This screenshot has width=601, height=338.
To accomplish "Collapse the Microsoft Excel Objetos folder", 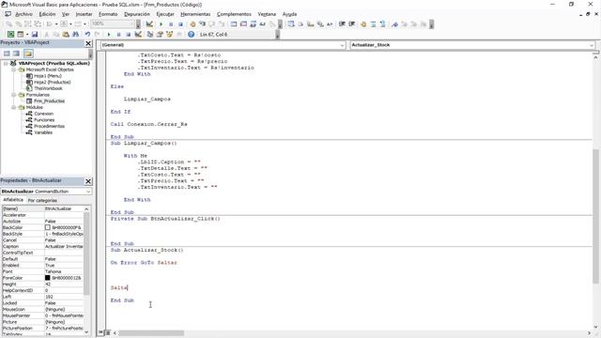I will point(13,69).
